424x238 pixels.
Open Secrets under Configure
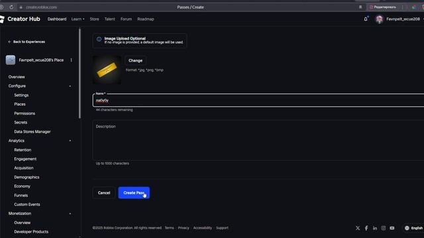21,122
